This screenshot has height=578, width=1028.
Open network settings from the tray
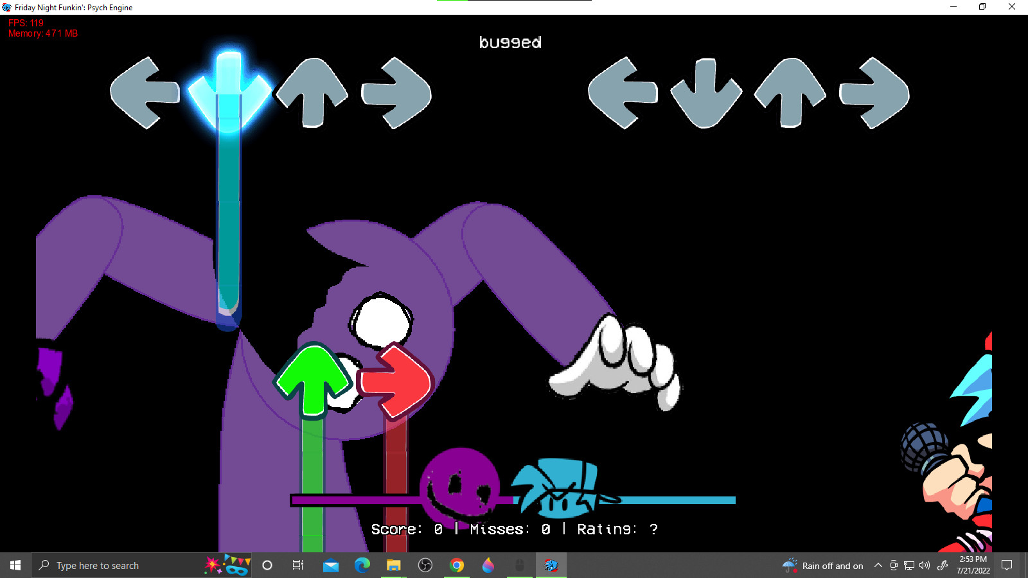coord(908,565)
